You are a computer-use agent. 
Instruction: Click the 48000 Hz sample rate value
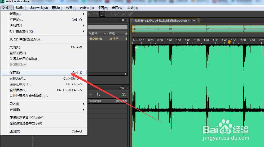pos(96,39)
